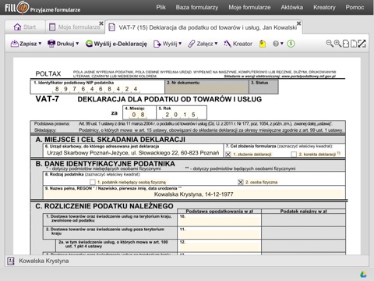Click the Drukuj printer icon

coord(51,44)
